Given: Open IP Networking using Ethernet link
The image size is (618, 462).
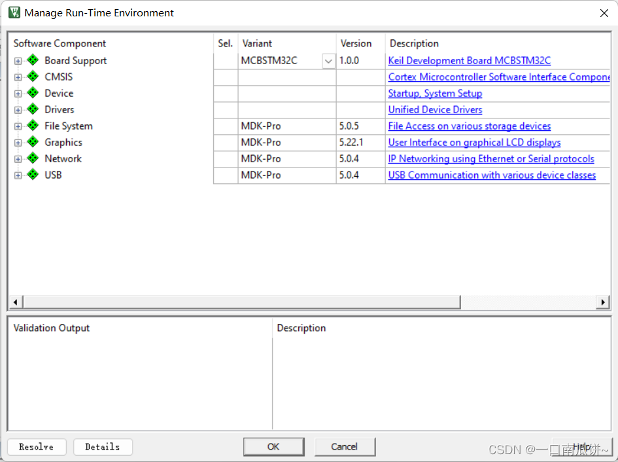Looking at the screenshot, I should click(491, 158).
